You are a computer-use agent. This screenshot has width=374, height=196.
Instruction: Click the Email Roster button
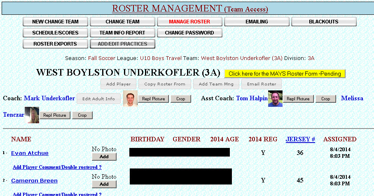(262, 84)
